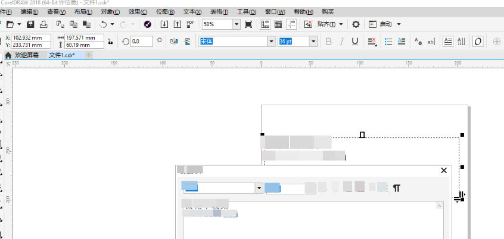The image size is (504, 239).
Task: Click Publish to PDF icon
Action: [191, 24]
